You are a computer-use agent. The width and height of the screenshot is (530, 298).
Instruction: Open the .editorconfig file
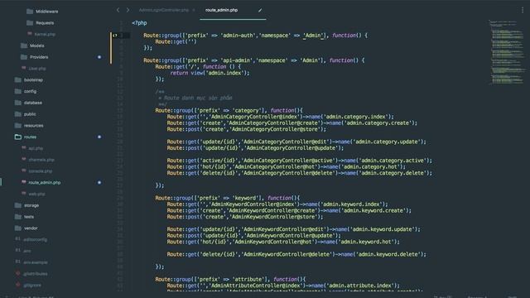click(35, 239)
